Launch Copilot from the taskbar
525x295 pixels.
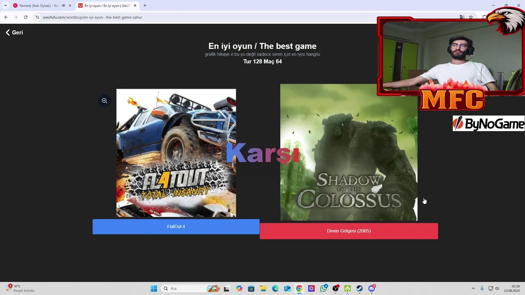(x=239, y=288)
